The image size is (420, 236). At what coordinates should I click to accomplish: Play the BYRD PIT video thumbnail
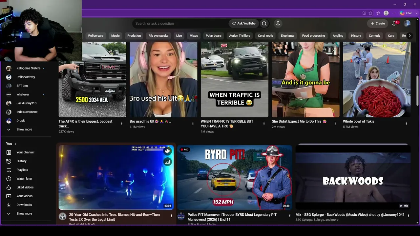pyautogui.click(x=235, y=177)
